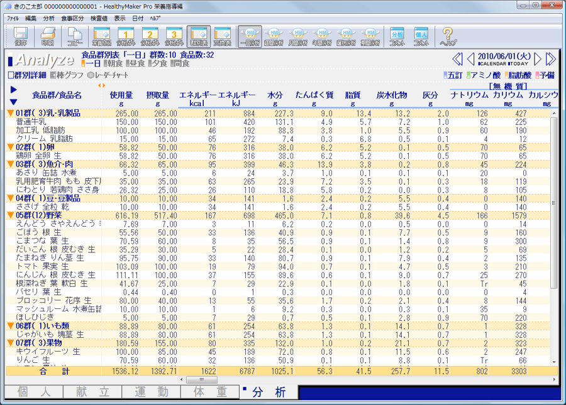The width and height of the screenshot is (566, 405).
Task: Open the 検査値 menu
Action: click(99, 18)
